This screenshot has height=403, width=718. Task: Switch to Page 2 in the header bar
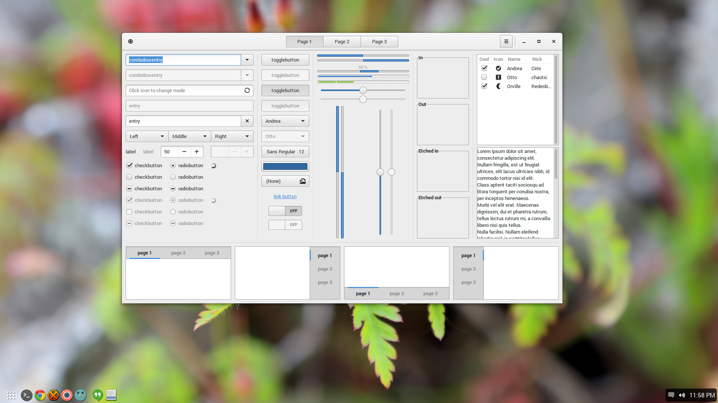tap(342, 41)
